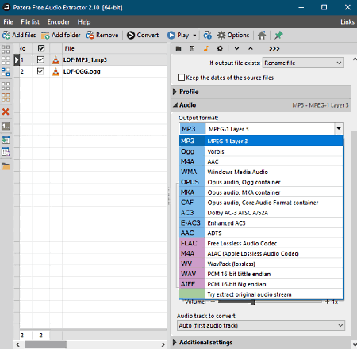Click the check-all items icon at top of sidebar
The image size is (357, 349).
pos(6,49)
